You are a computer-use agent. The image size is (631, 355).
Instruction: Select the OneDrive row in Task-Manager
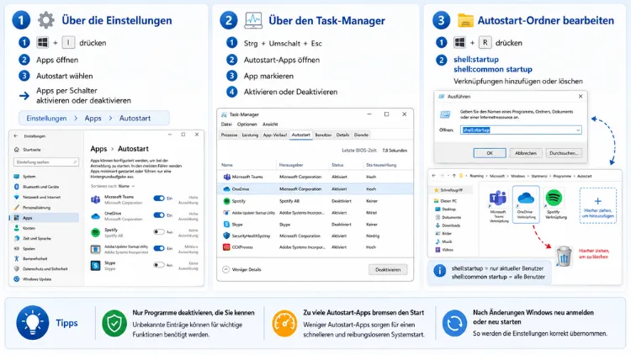point(315,188)
